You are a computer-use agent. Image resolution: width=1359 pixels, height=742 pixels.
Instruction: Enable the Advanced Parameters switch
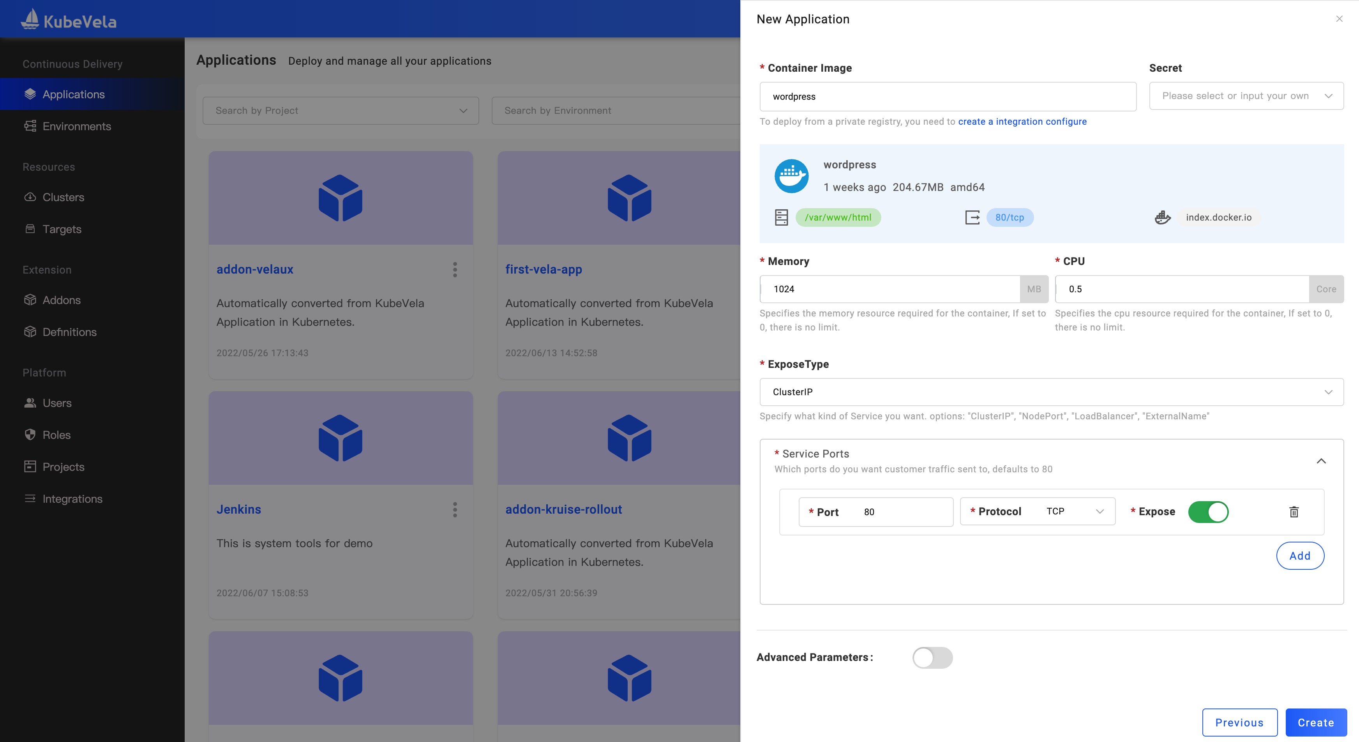click(932, 657)
